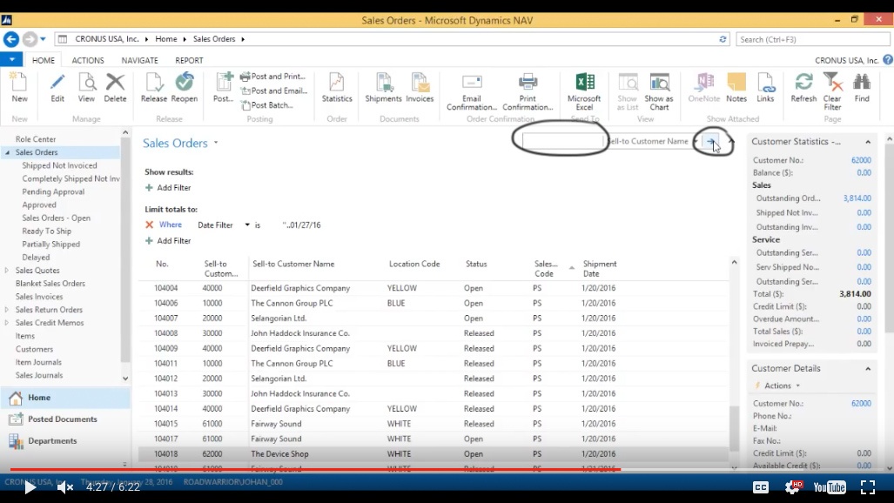The width and height of the screenshot is (894, 503).
Task: Select Pending Approval view
Action: click(53, 191)
